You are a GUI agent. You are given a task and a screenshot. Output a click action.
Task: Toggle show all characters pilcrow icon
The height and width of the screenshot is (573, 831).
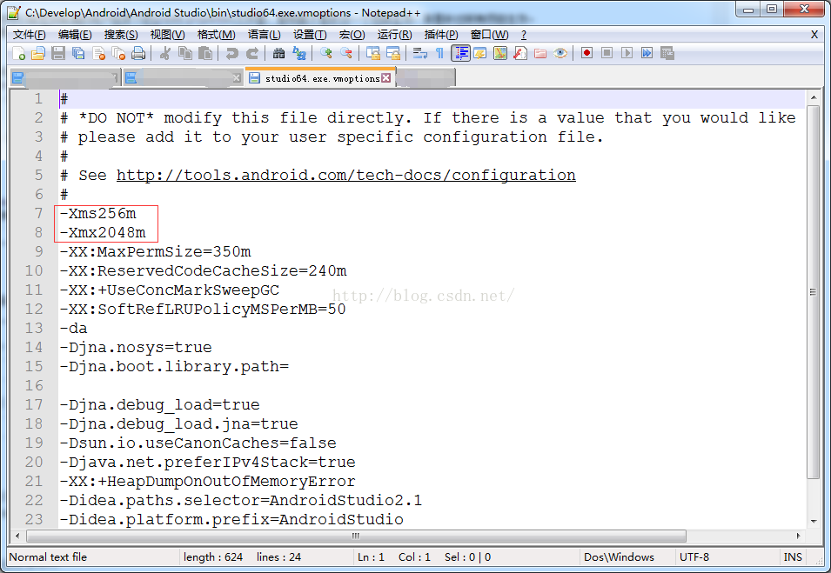point(440,53)
